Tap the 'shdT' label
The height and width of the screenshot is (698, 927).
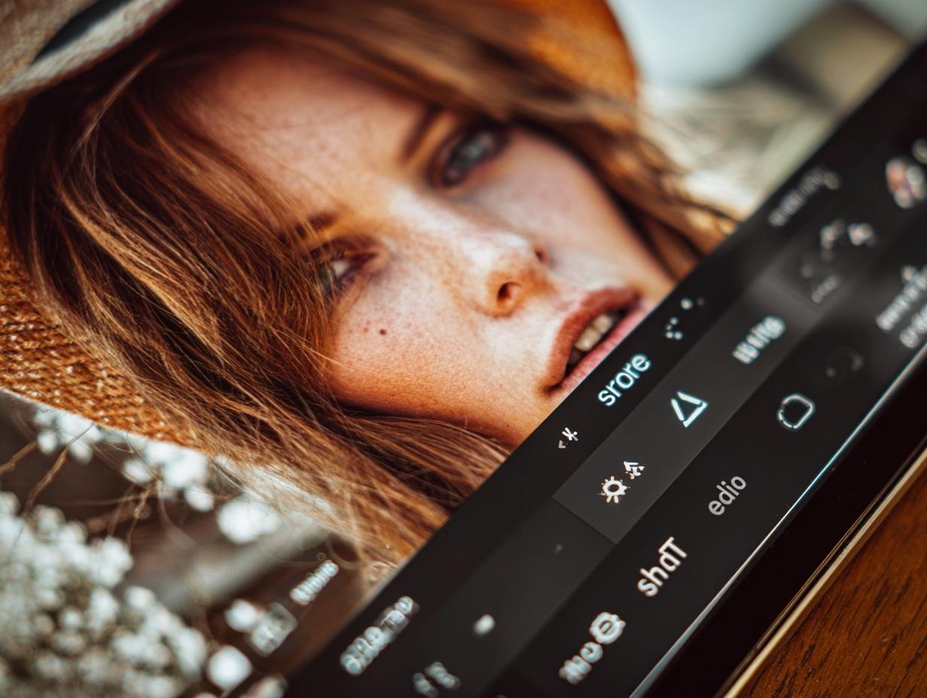(x=662, y=566)
